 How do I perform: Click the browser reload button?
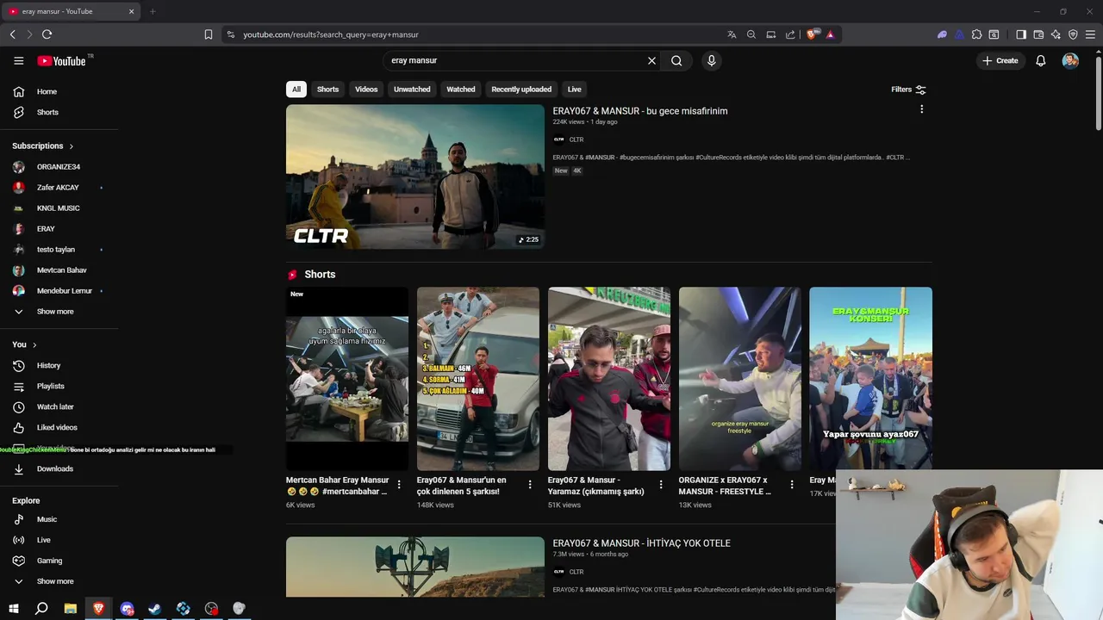coord(47,34)
